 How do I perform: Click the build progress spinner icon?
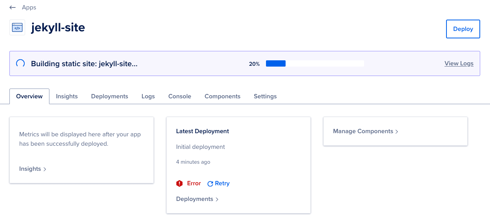click(20, 63)
